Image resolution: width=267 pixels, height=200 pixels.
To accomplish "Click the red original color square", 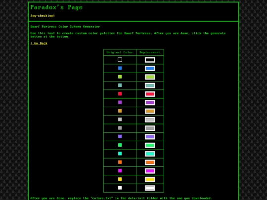I will pos(120,94).
